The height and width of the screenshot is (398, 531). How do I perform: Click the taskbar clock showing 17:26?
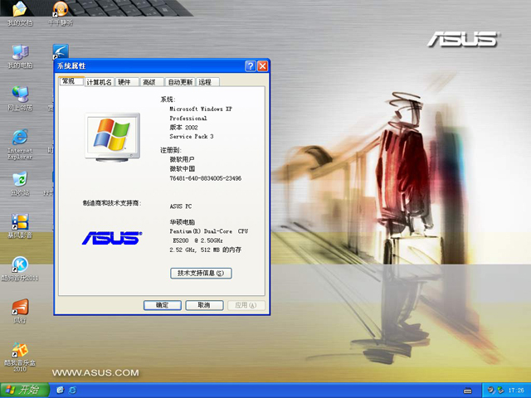(516, 391)
